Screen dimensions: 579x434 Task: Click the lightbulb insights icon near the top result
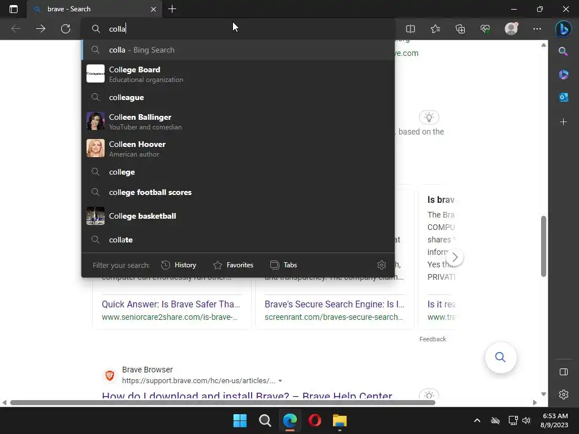point(429,118)
